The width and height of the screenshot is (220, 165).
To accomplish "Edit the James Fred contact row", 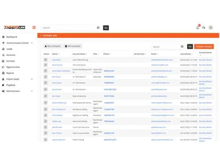I will [x=45, y=89].
